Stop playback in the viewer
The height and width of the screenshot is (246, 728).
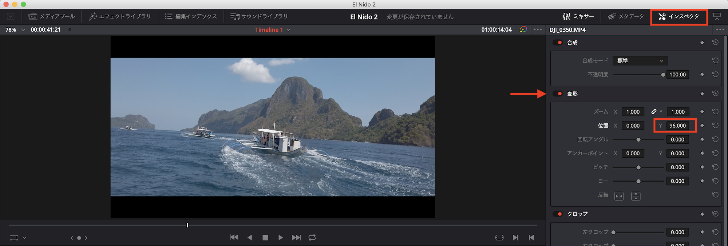(265, 238)
